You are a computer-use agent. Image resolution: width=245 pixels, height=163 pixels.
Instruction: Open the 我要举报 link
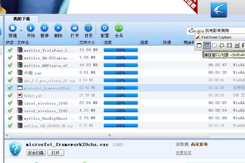point(184,153)
